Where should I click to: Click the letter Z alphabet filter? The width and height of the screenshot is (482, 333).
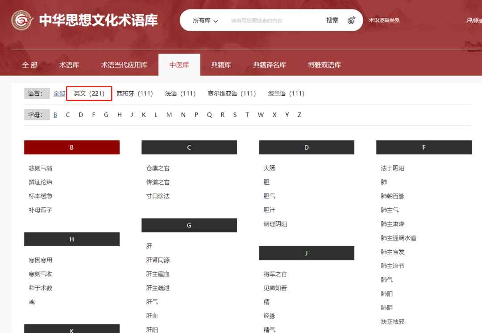299,114
